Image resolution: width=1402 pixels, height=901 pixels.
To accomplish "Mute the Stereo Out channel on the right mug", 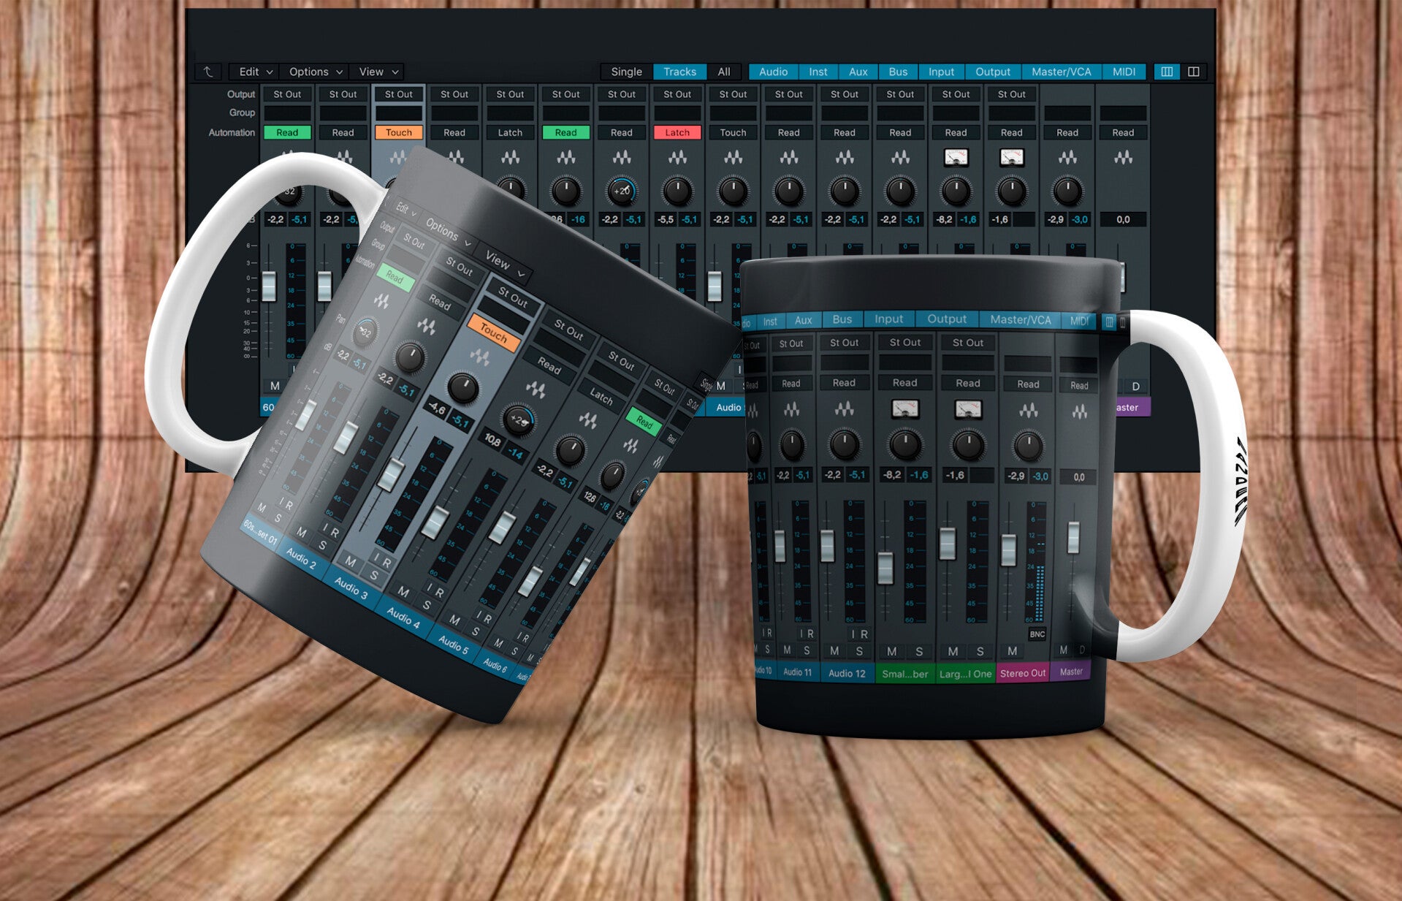I will (x=1012, y=650).
